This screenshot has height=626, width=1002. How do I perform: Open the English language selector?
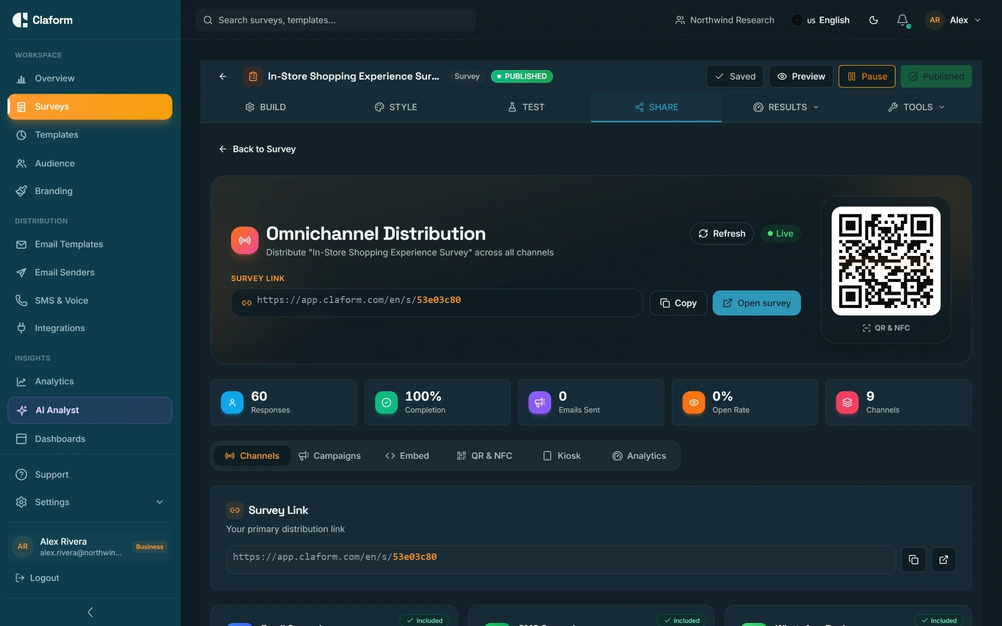click(821, 20)
